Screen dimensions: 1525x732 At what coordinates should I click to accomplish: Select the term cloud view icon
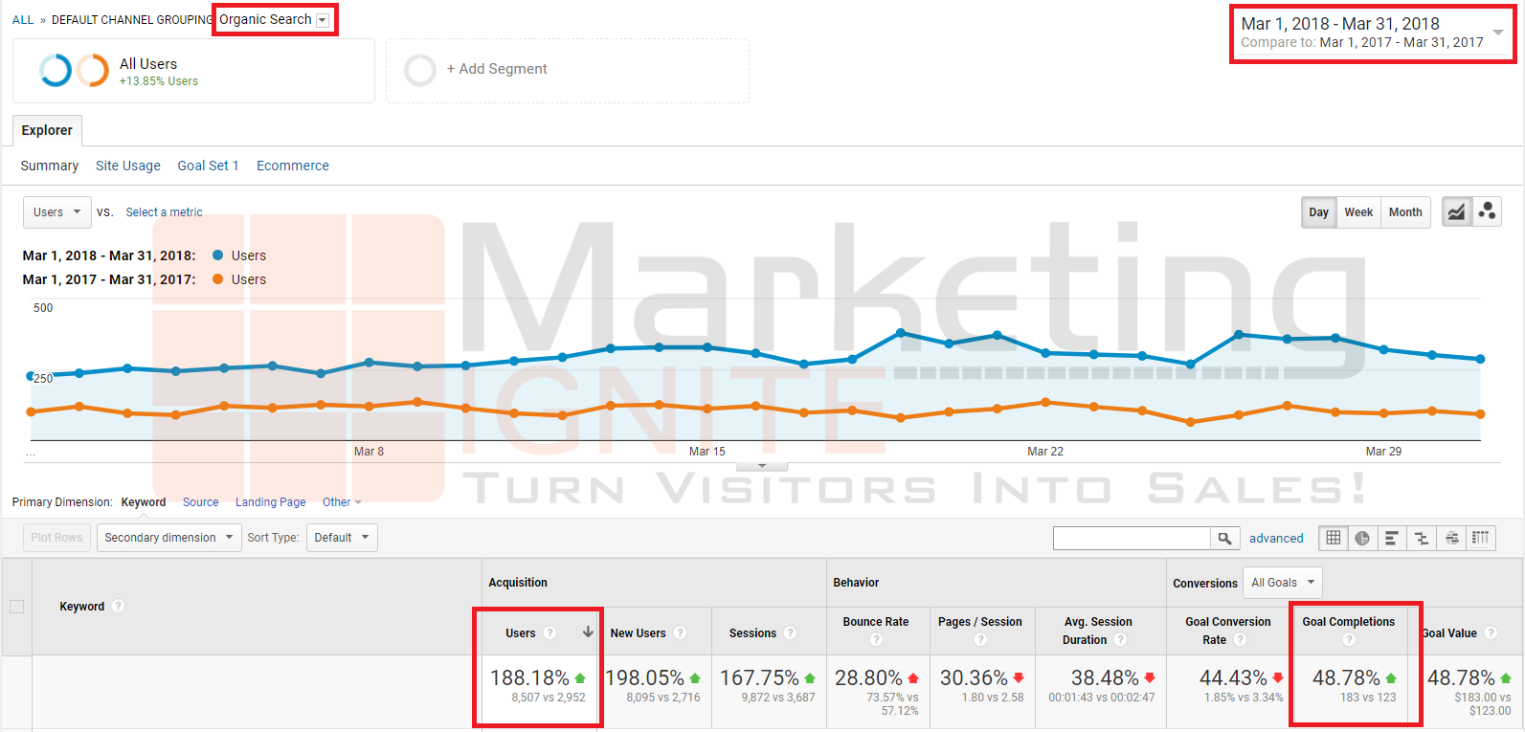[1451, 538]
